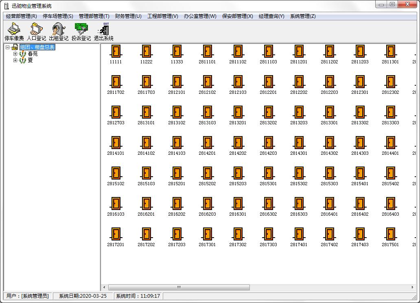Select room door icon 2816203
Image resolution: width=420 pixels, height=303 pixels.
[x=207, y=207]
